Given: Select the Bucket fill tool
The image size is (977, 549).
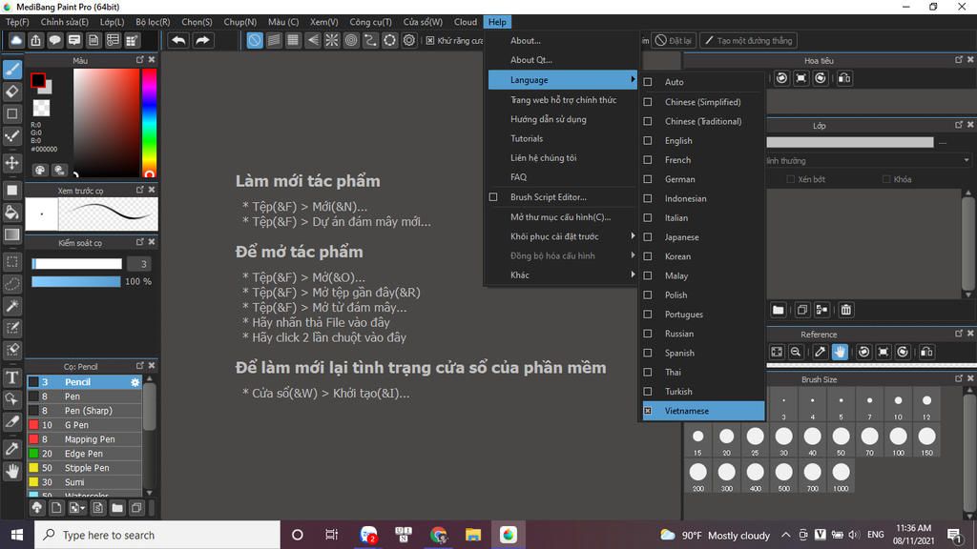Looking at the screenshot, I should tap(12, 213).
